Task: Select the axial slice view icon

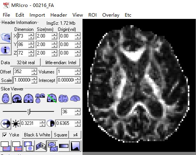Action: coord(6,98)
